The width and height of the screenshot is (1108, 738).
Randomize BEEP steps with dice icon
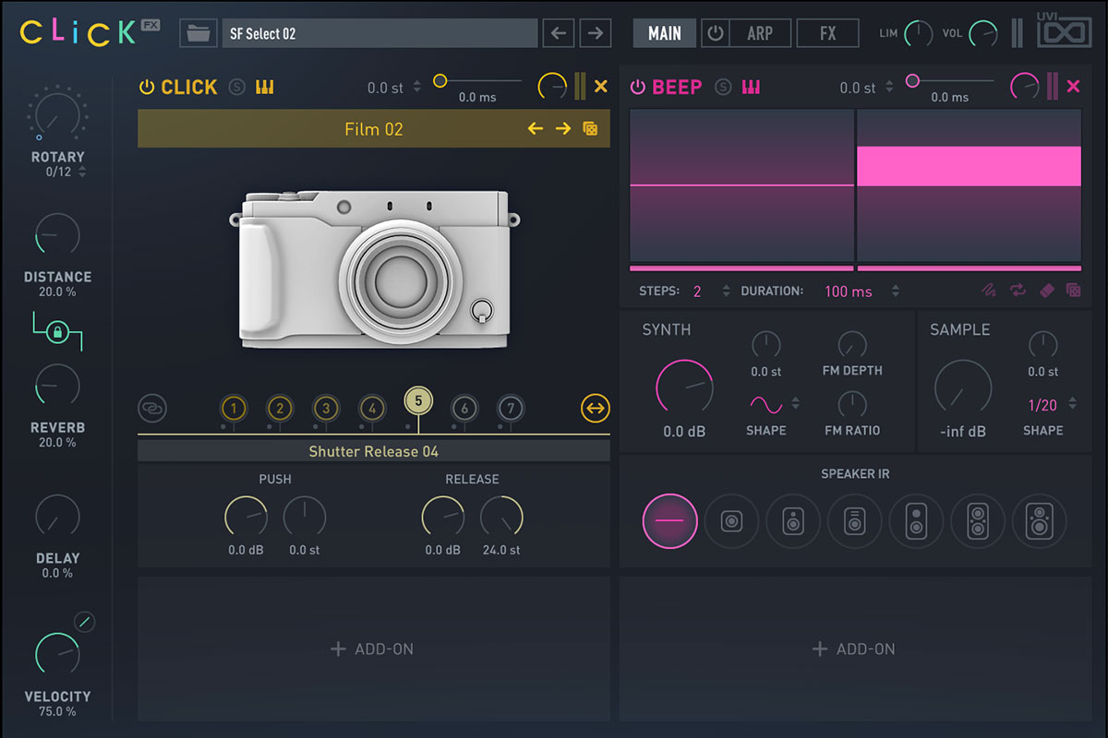pyautogui.click(x=1073, y=290)
